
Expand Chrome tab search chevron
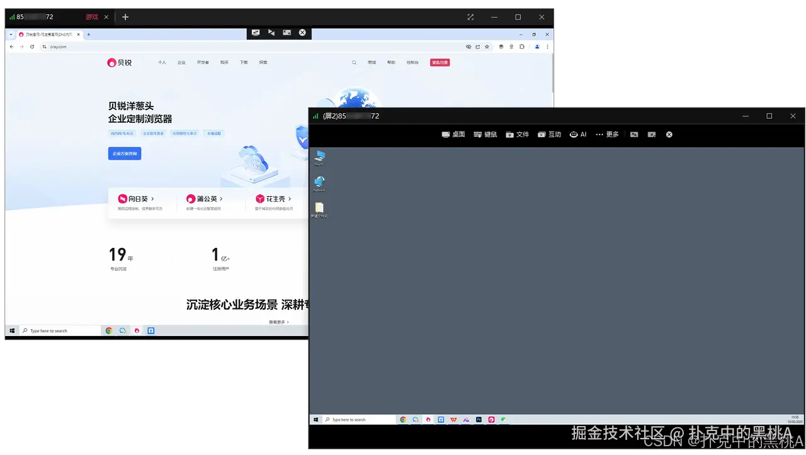11,35
